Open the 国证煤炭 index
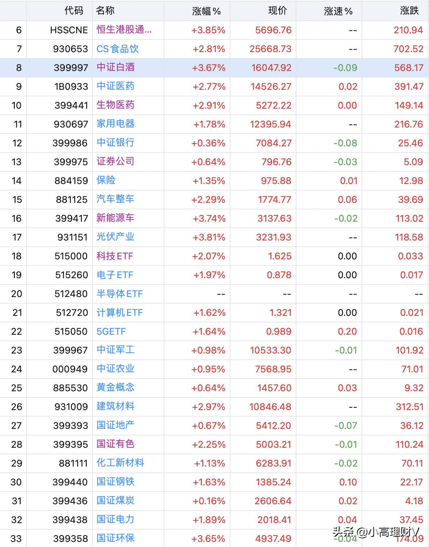Viewport: 429px width, 547px height. pos(116,501)
